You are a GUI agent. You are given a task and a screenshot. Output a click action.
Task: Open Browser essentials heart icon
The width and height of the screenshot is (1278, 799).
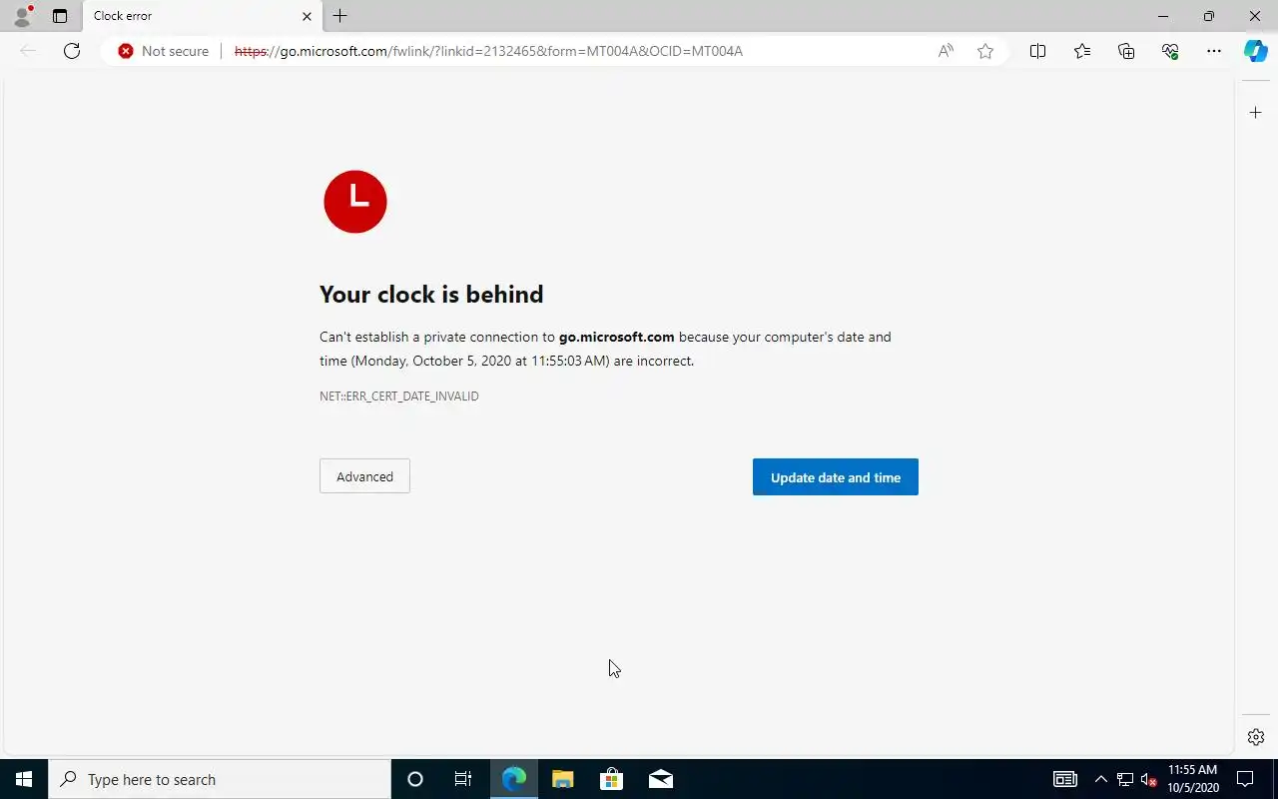pos(1170,51)
